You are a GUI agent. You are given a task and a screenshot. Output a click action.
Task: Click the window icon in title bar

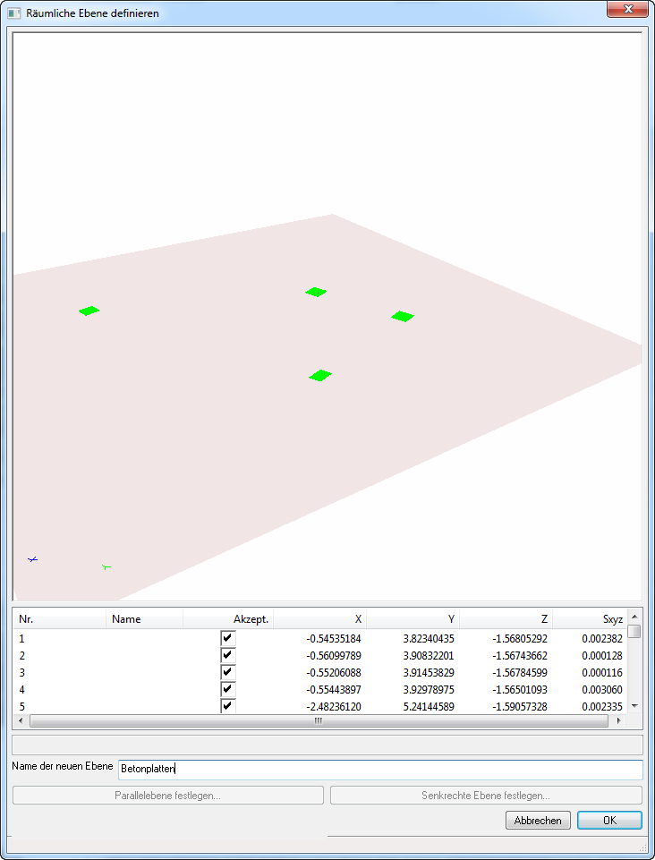pyautogui.click(x=14, y=13)
